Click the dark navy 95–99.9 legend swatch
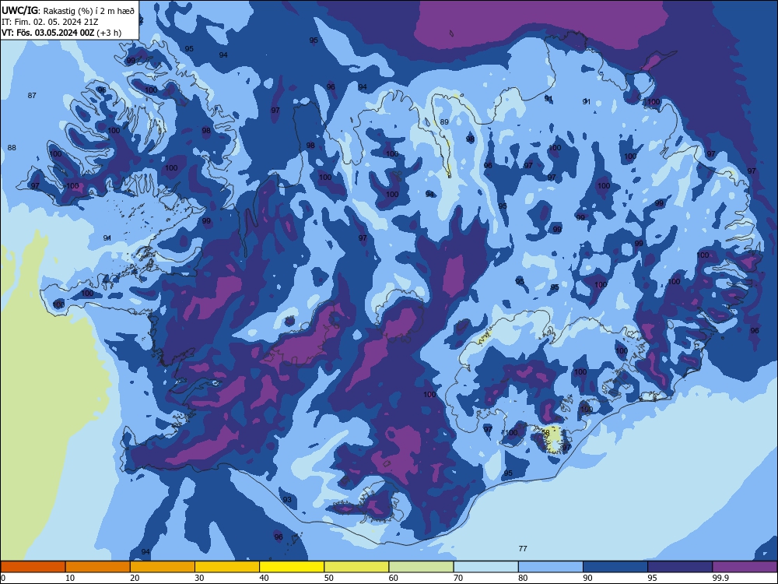 click(x=680, y=567)
